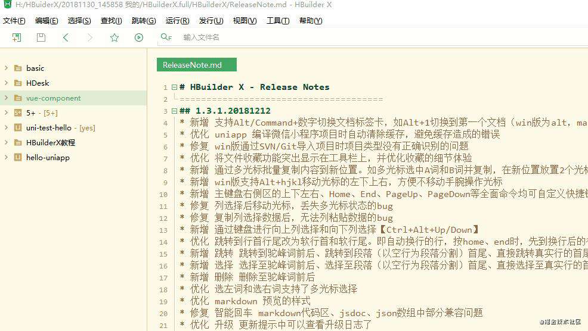Go forward with the right arrow icon
588x331 pixels.
90,38
